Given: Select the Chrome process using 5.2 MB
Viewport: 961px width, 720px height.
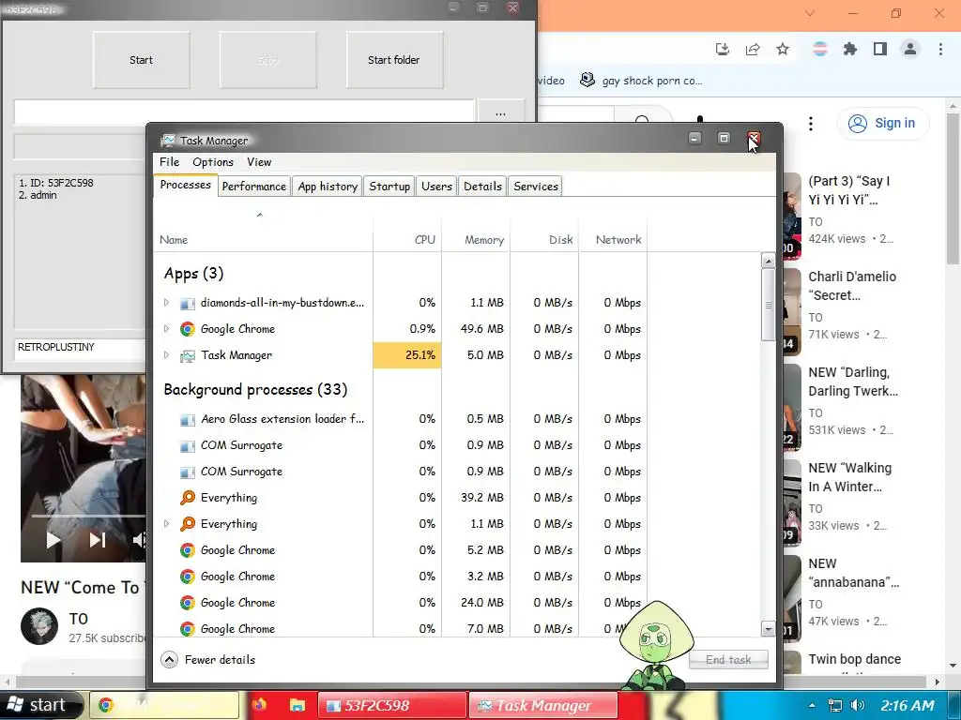Looking at the screenshot, I should click(x=400, y=550).
